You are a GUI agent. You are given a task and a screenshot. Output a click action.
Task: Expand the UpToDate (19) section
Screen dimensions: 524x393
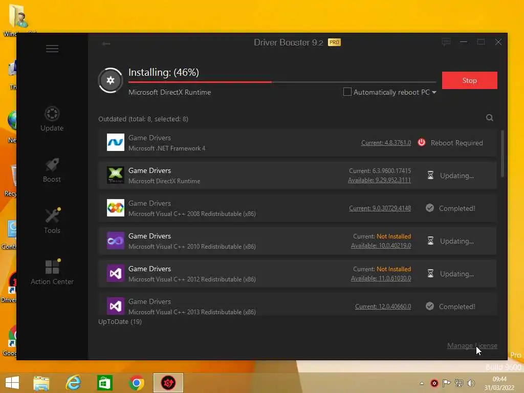[120, 322]
